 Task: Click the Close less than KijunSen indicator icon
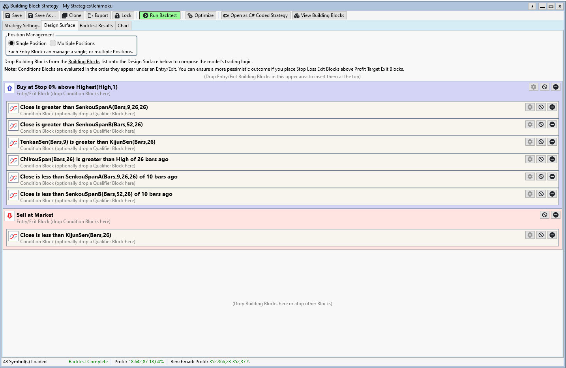[x=13, y=236]
